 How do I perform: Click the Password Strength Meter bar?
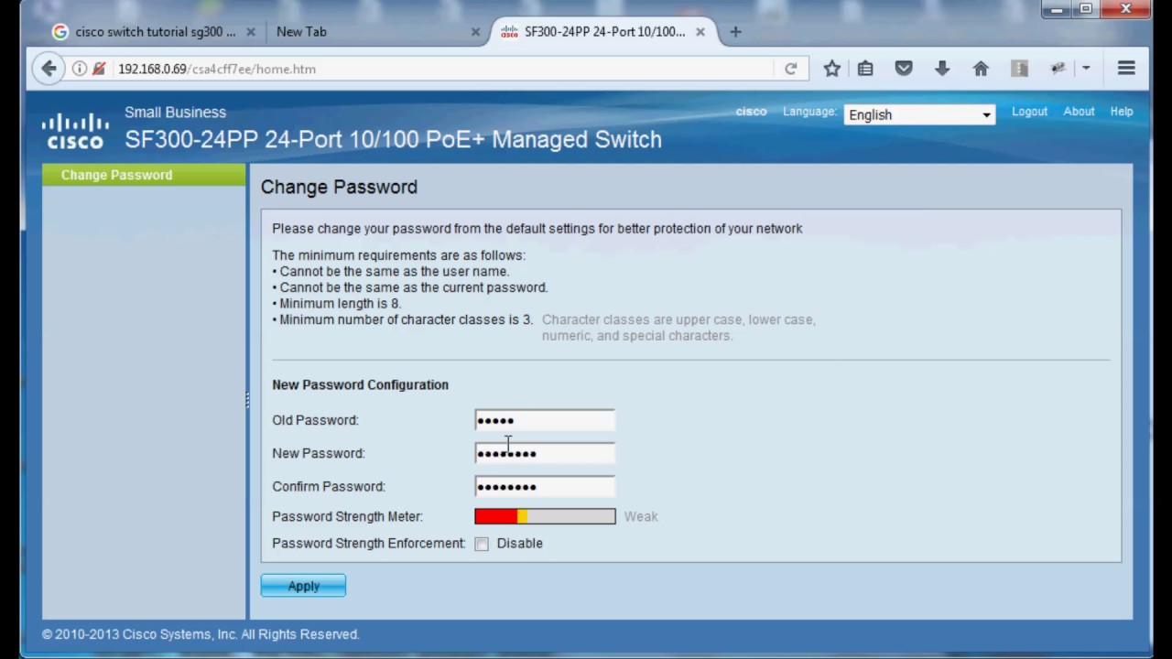click(545, 516)
